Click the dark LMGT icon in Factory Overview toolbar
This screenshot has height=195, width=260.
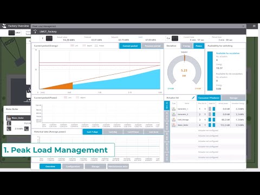click(11, 32)
